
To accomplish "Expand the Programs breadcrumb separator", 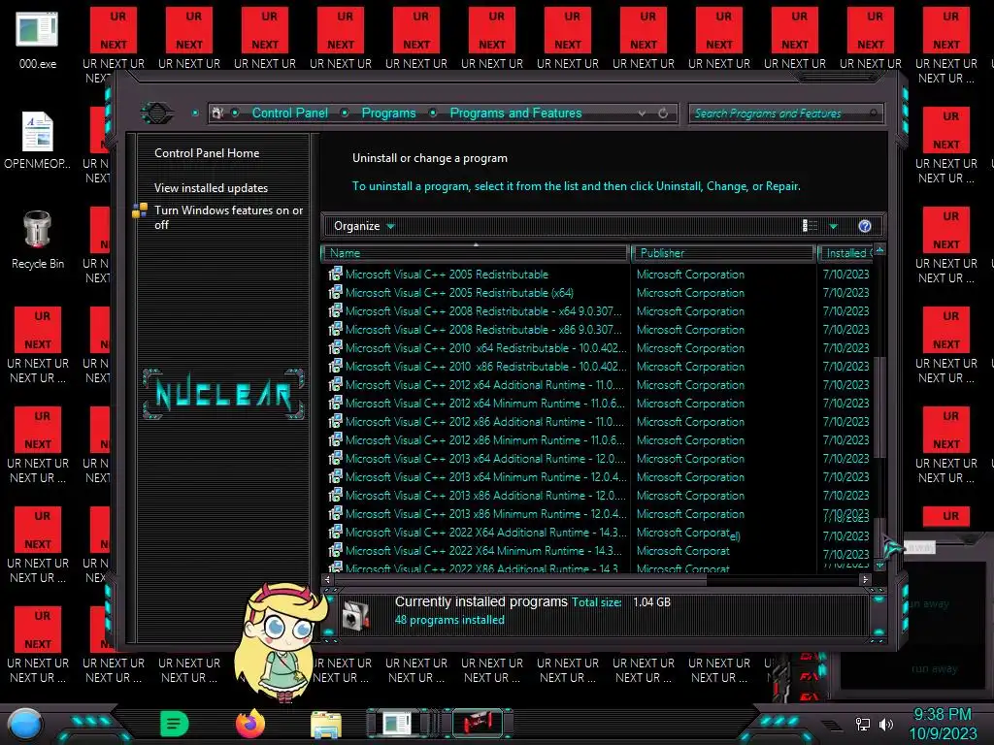I will (x=433, y=113).
